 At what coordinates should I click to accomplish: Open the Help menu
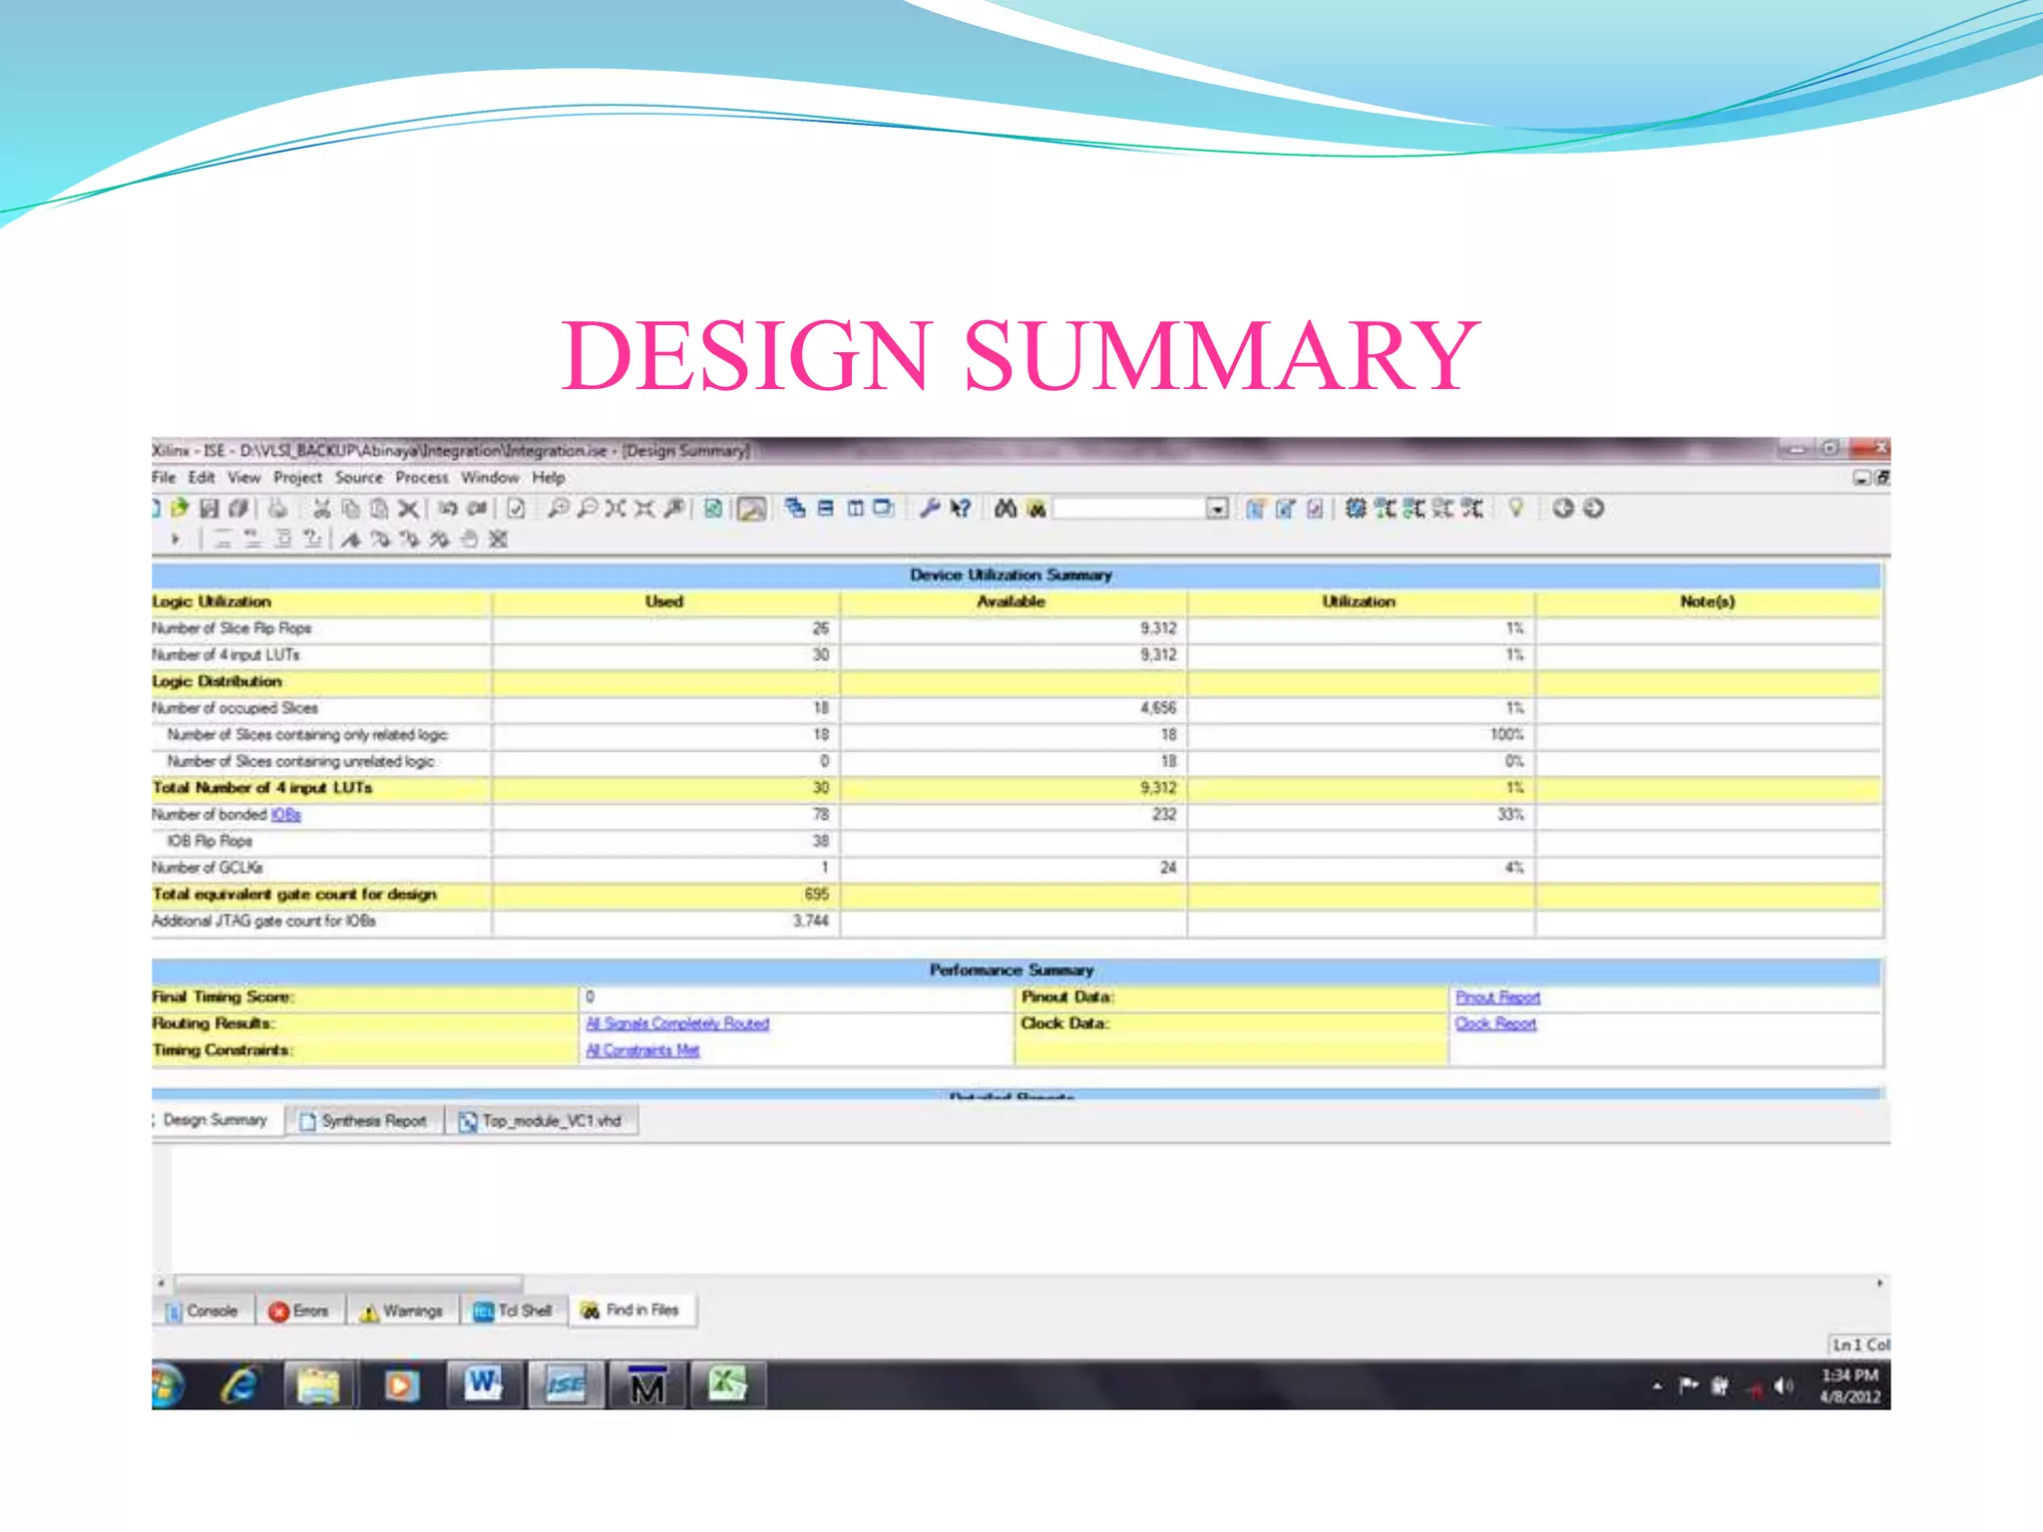[549, 478]
